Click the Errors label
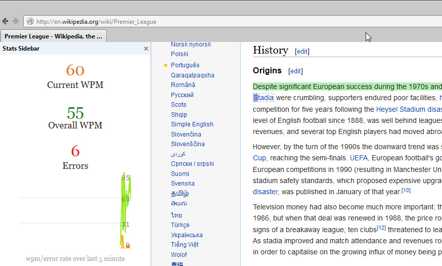The width and height of the screenshot is (442, 266). pos(75,166)
